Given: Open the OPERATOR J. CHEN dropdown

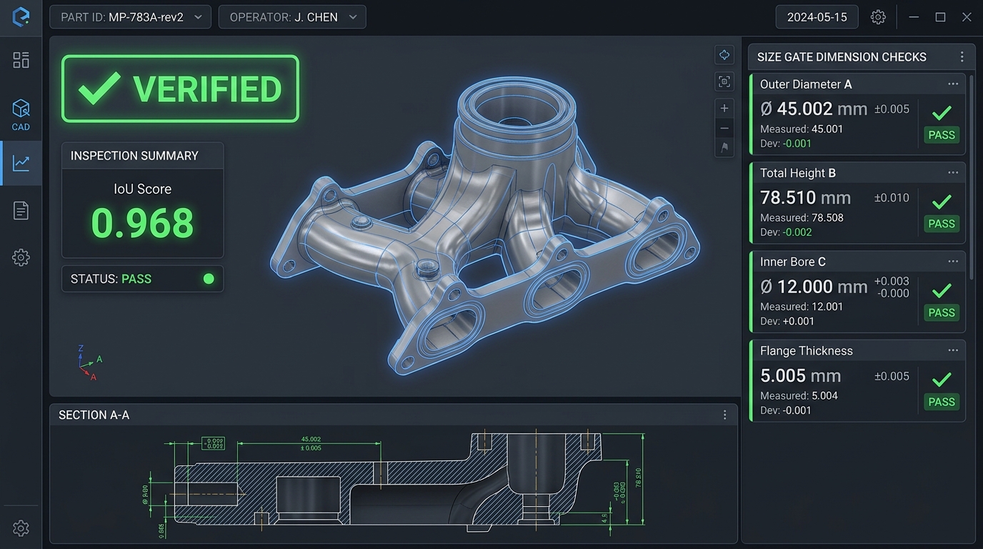Looking at the screenshot, I should [x=292, y=17].
